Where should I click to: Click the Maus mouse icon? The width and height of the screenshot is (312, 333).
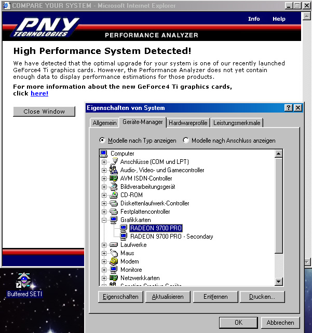click(114, 253)
